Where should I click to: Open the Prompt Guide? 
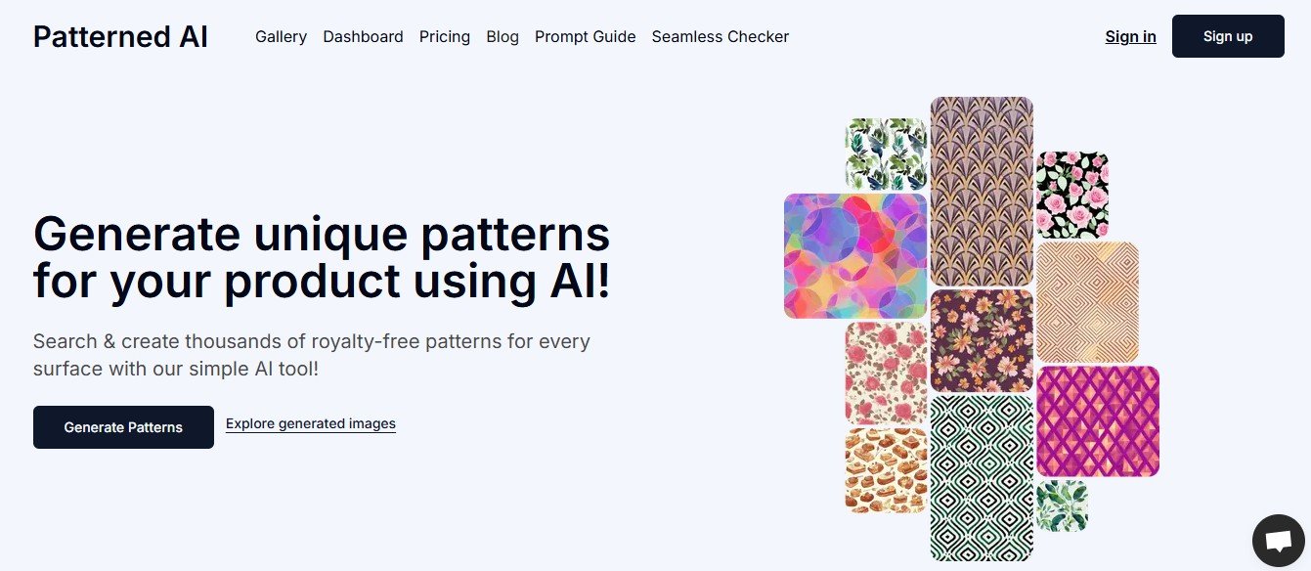585,36
